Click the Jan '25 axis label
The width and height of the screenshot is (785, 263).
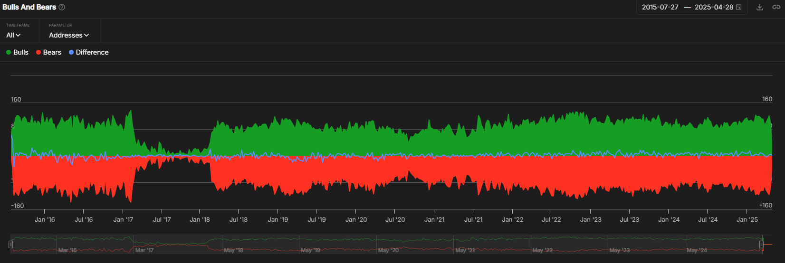pyautogui.click(x=747, y=219)
